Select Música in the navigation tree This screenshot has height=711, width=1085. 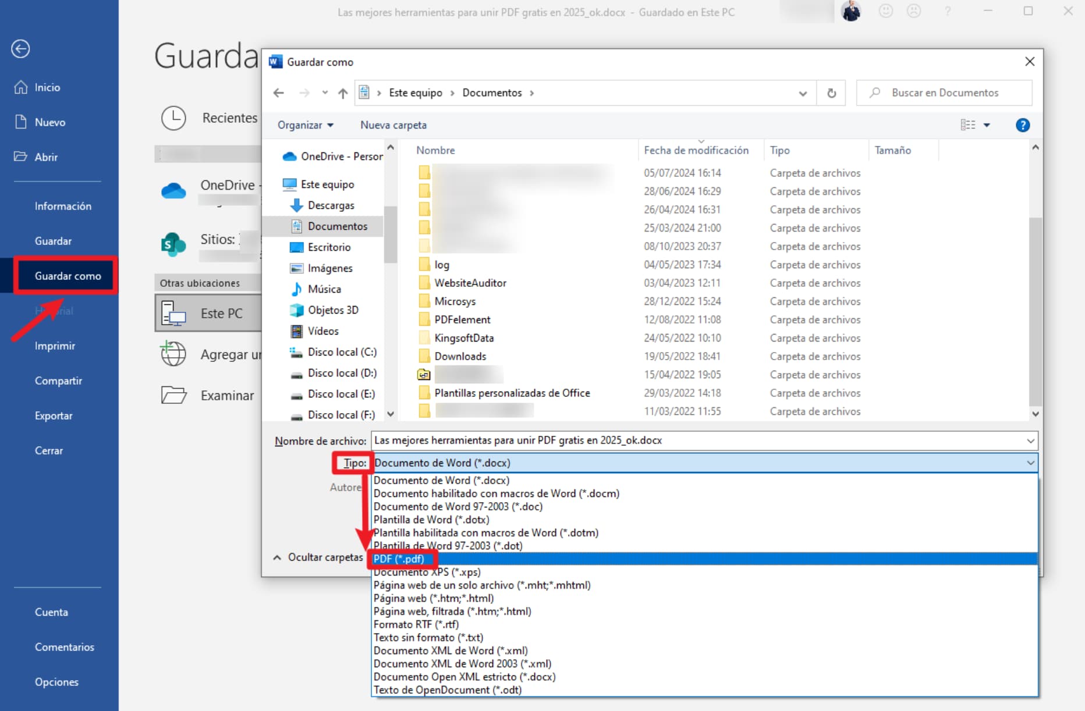coord(316,289)
